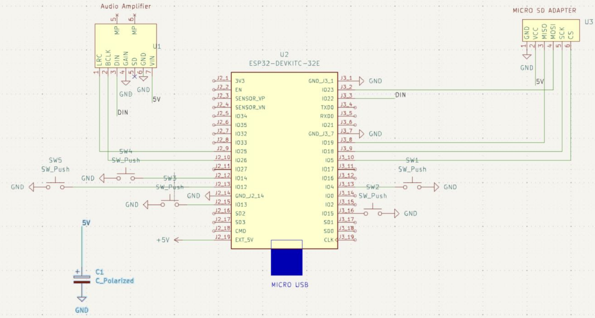The image size is (595, 318).
Task: Select the wire connecting IO22 to DIN
Action: coord(372,98)
